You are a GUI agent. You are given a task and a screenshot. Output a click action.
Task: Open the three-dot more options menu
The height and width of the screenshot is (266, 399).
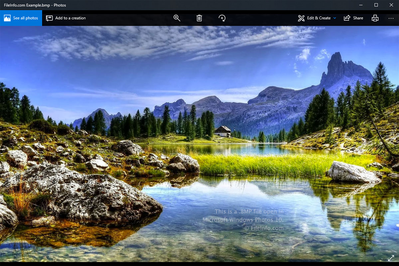click(x=391, y=18)
